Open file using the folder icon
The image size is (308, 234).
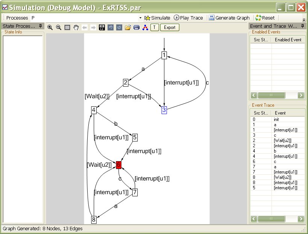click(x=128, y=27)
